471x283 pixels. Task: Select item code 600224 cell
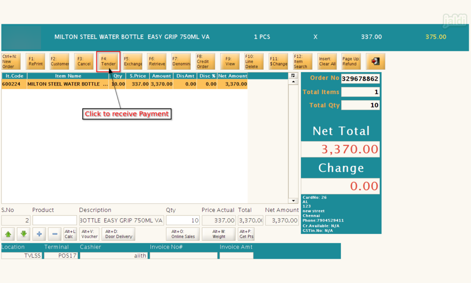(x=14, y=84)
